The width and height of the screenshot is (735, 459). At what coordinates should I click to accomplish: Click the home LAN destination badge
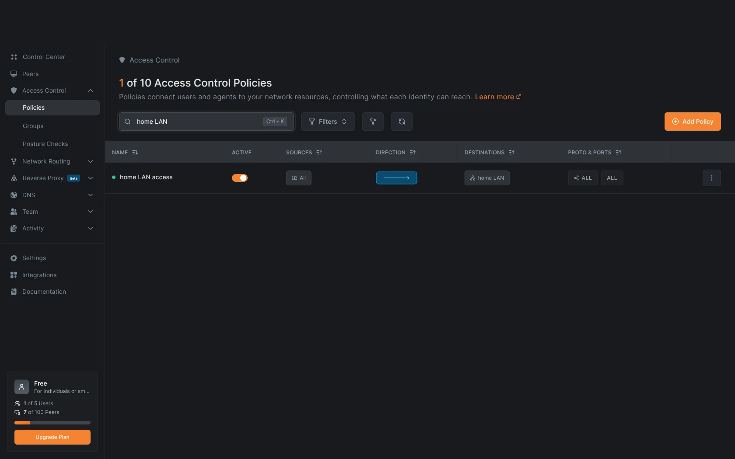tap(487, 178)
